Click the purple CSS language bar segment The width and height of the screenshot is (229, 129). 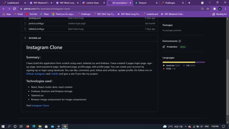pyautogui.click(x=200, y=62)
